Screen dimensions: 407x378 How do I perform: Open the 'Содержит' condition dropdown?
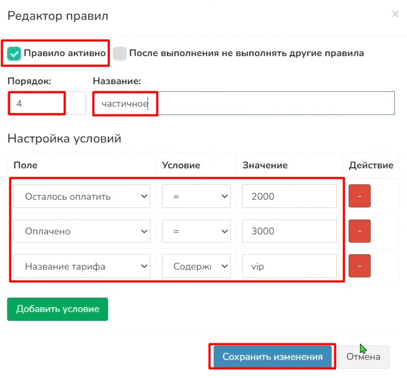pos(196,266)
